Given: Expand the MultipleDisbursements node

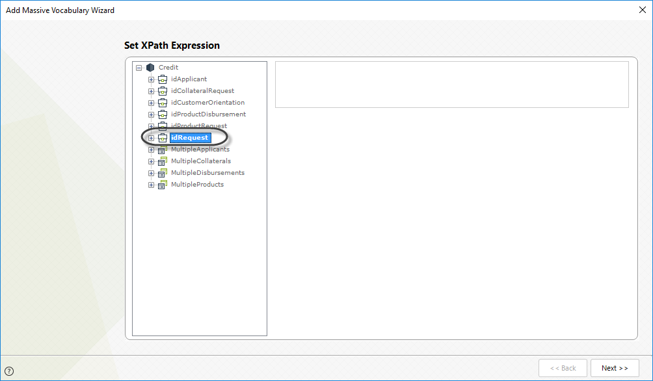Looking at the screenshot, I should click(x=151, y=173).
